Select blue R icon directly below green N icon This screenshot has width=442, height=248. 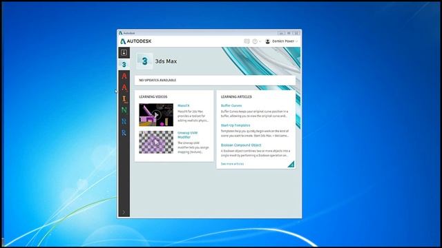pyautogui.click(x=124, y=121)
